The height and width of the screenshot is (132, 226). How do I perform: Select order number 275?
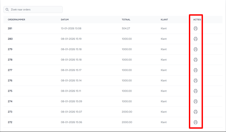[x=10, y=91]
